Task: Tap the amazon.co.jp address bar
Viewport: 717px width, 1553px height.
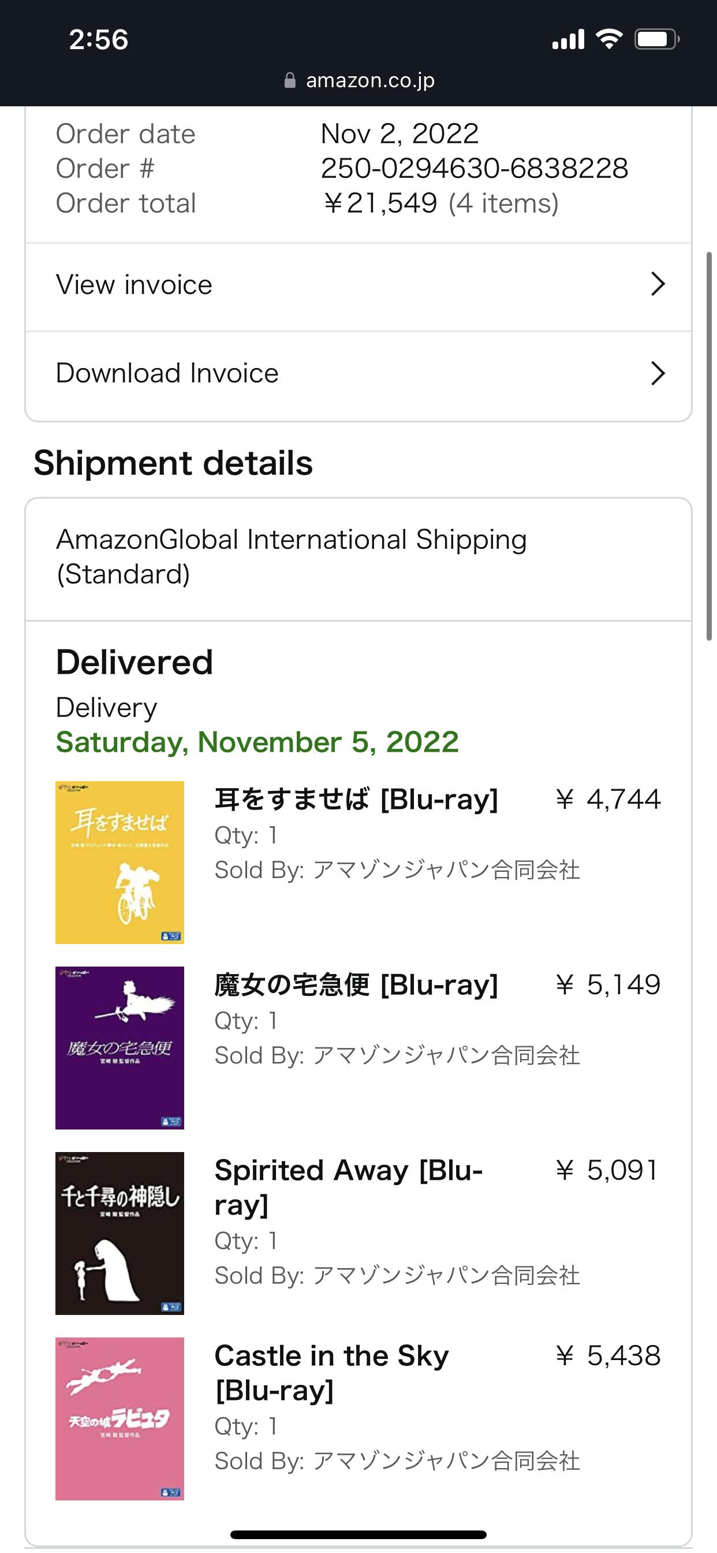Action: [x=370, y=81]
